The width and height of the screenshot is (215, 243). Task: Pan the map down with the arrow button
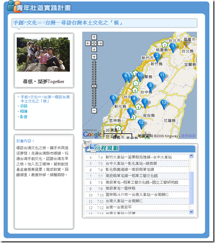pyautogui.click(x=94, y=49)
